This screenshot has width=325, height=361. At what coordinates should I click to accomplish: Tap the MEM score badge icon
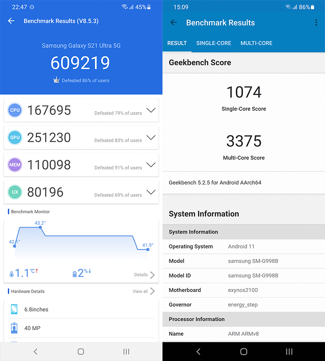click(x=15, y=165)
